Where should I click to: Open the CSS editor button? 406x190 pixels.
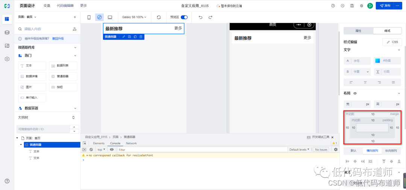[392, 42]
